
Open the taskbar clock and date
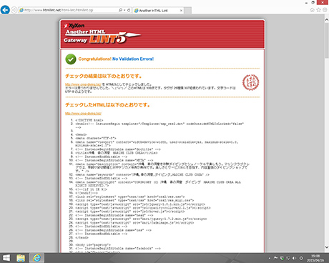pos(315,258)
